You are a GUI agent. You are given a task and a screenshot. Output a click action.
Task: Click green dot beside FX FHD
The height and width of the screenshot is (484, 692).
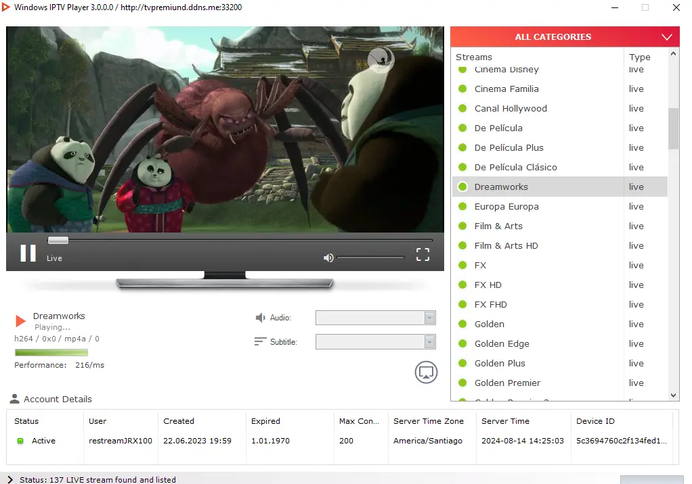click(x=462, y=304)
